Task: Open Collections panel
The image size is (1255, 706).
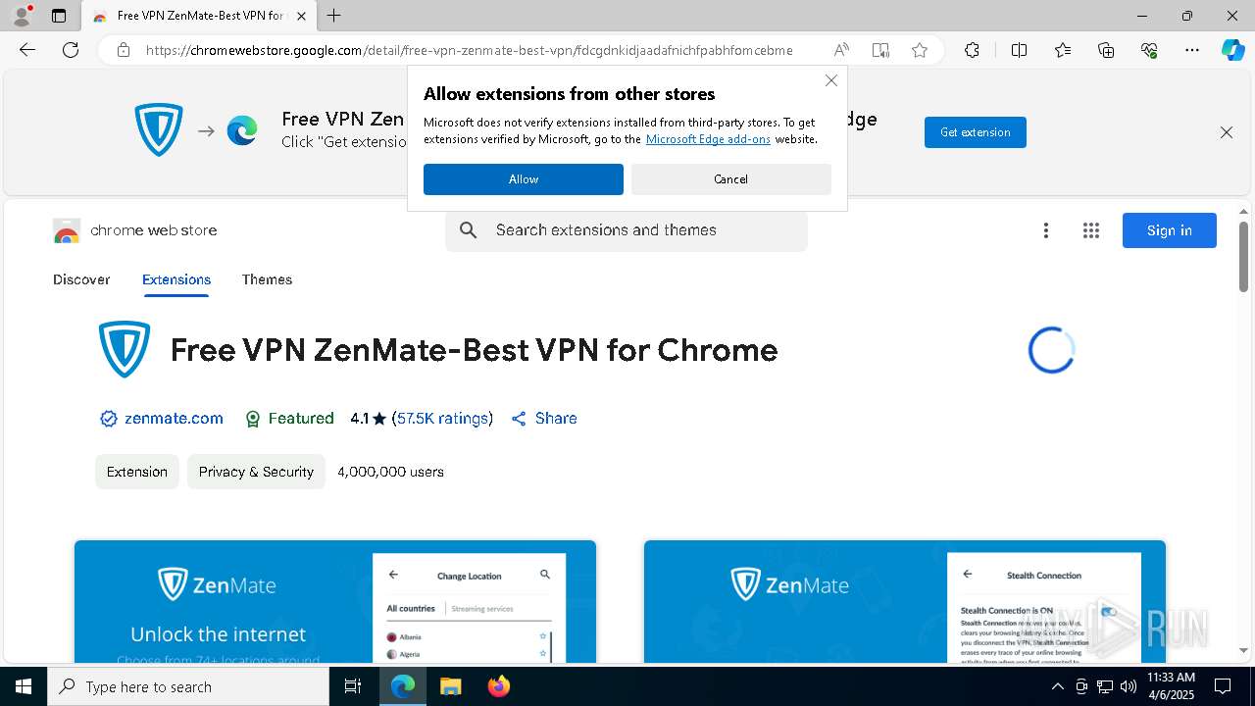Action: point(1106,50)
